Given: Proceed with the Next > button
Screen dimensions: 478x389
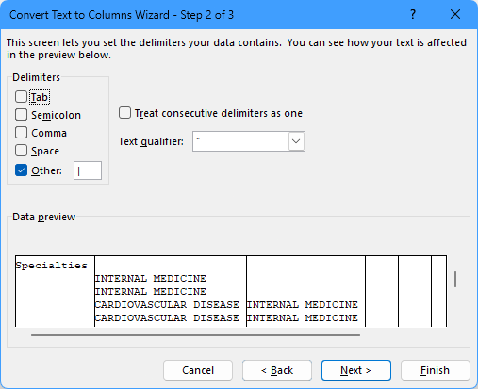Looking at the screenshot, I should click(356, 370).
